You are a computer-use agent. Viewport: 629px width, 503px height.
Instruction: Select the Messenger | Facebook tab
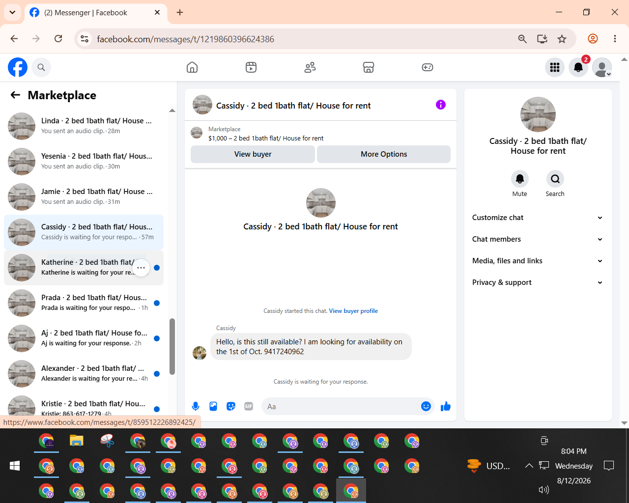95,13
